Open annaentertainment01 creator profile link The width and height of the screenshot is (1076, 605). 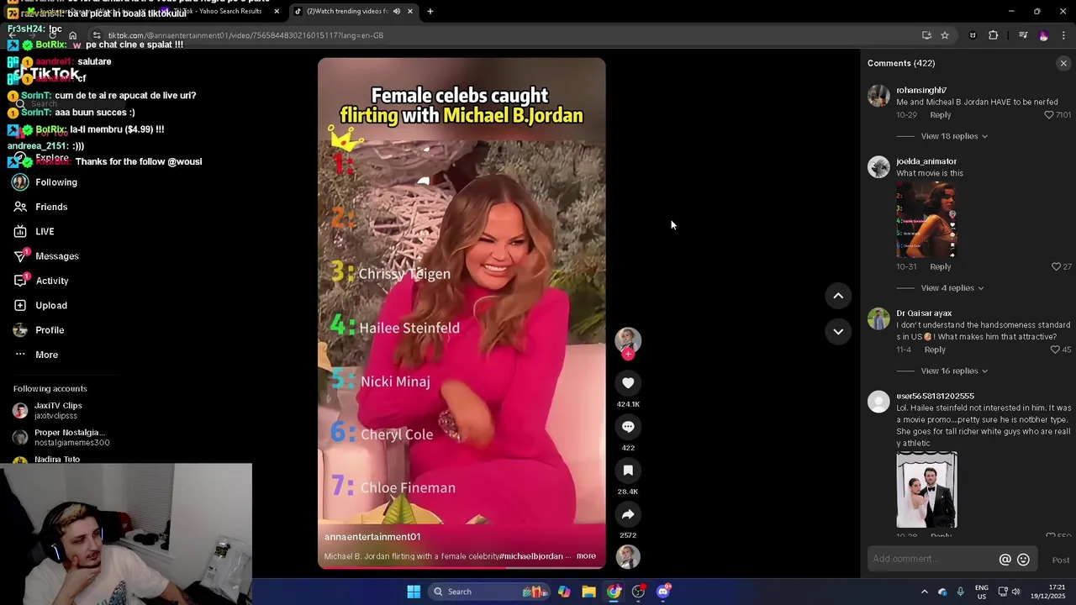pyautogui.click(x=372, y=537)
